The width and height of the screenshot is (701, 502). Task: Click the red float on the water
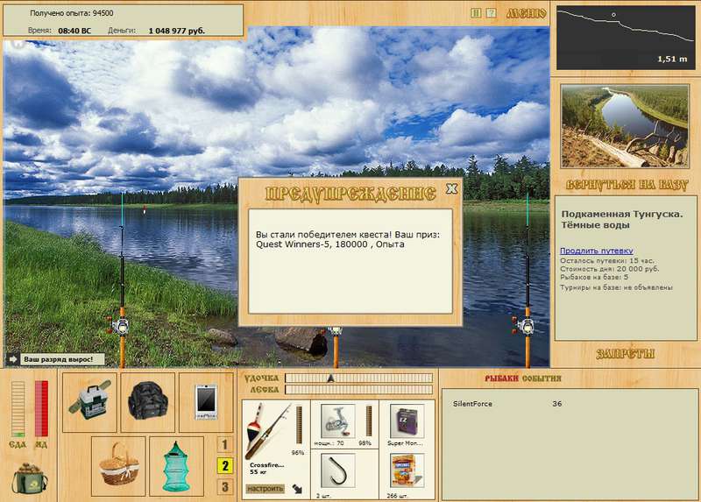click(145, 209)
